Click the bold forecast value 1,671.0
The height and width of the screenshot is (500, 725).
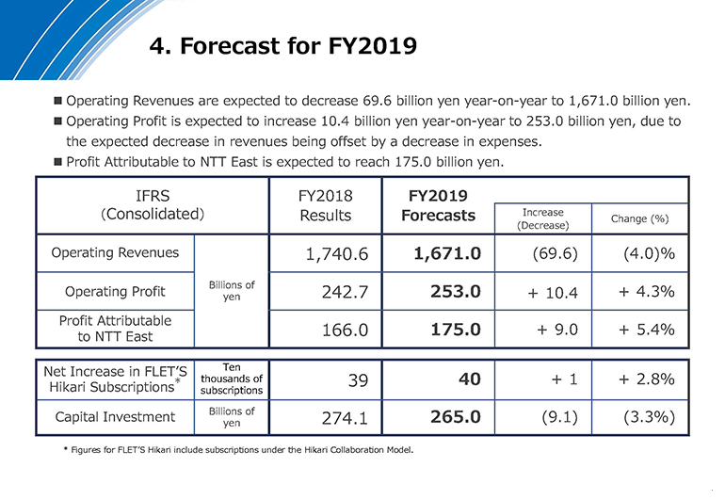pos(447,253)
